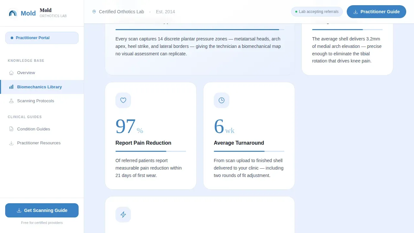Click the Est. 2014 text
414x233 pixels.
pos(165,12)
